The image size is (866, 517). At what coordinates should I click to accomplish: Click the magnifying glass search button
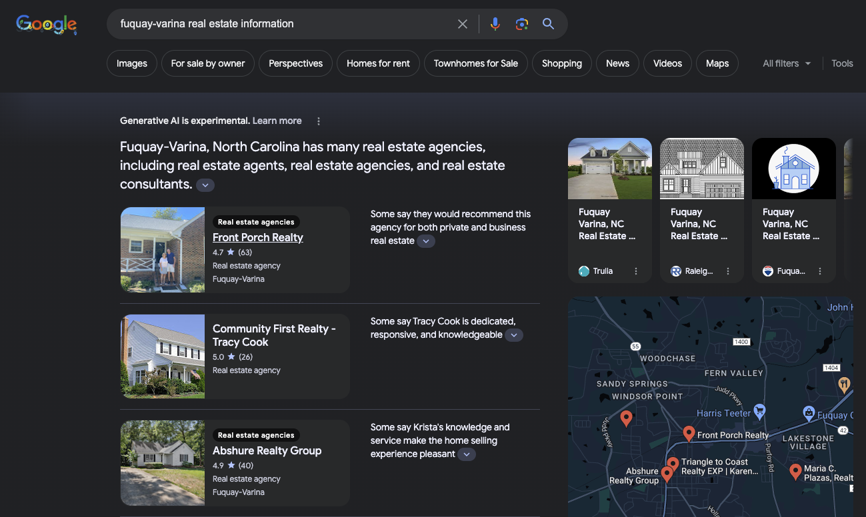click(x=548, y=24)
